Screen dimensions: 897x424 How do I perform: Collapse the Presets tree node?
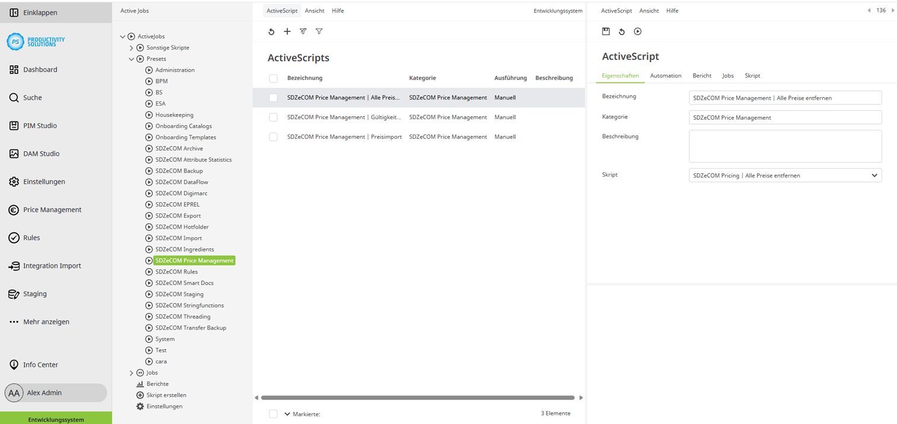pos(131,59)
